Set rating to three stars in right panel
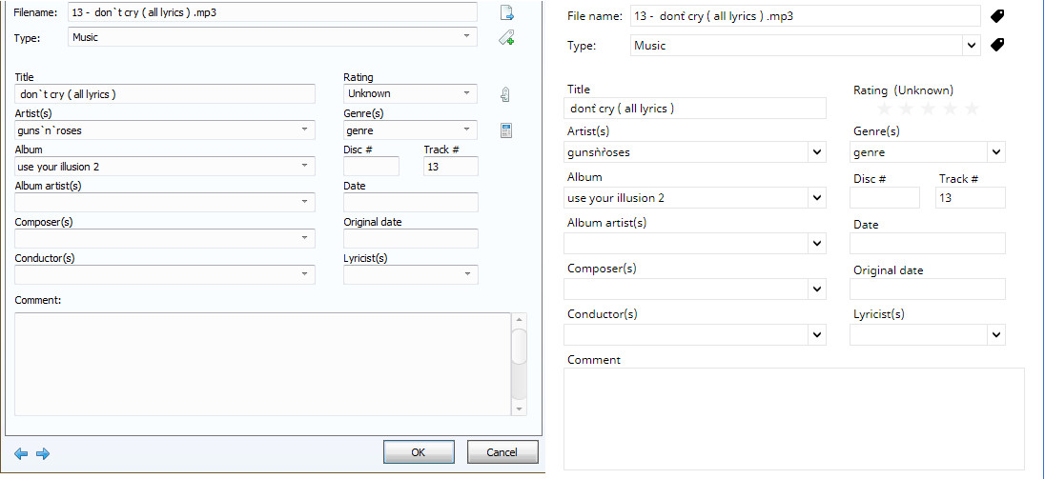The image size is (1045, 479). tap(926, 109)
